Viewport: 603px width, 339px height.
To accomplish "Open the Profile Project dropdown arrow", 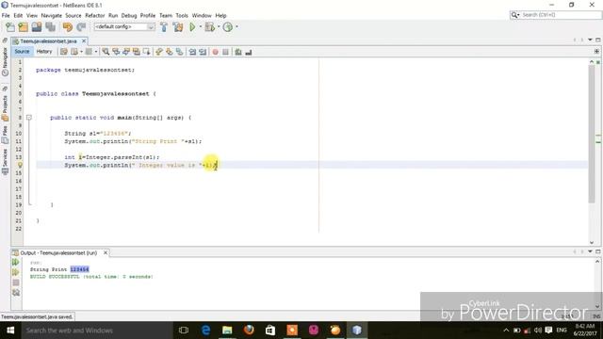I will [x=236, y=27].
